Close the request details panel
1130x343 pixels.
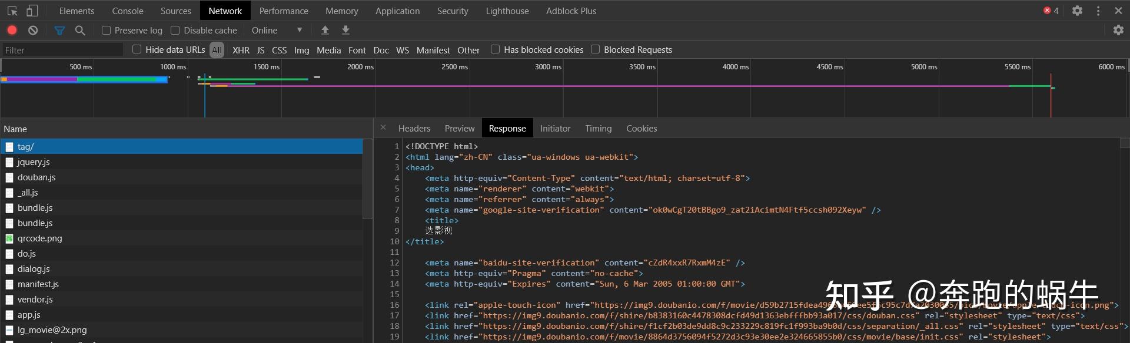coord(383,127)
